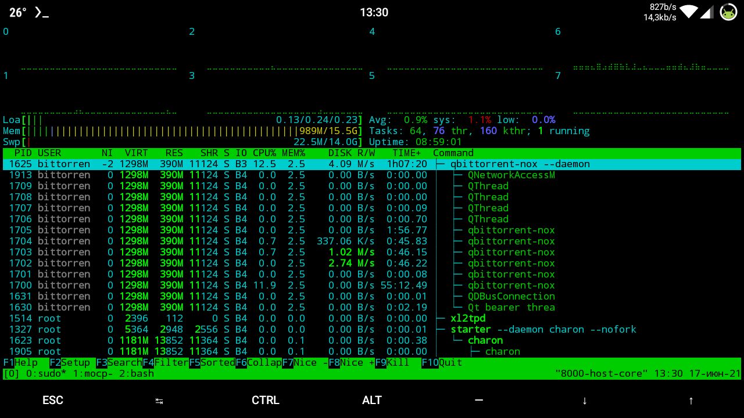
Task: Click F5 Sorted function
Action: (212, 362)
